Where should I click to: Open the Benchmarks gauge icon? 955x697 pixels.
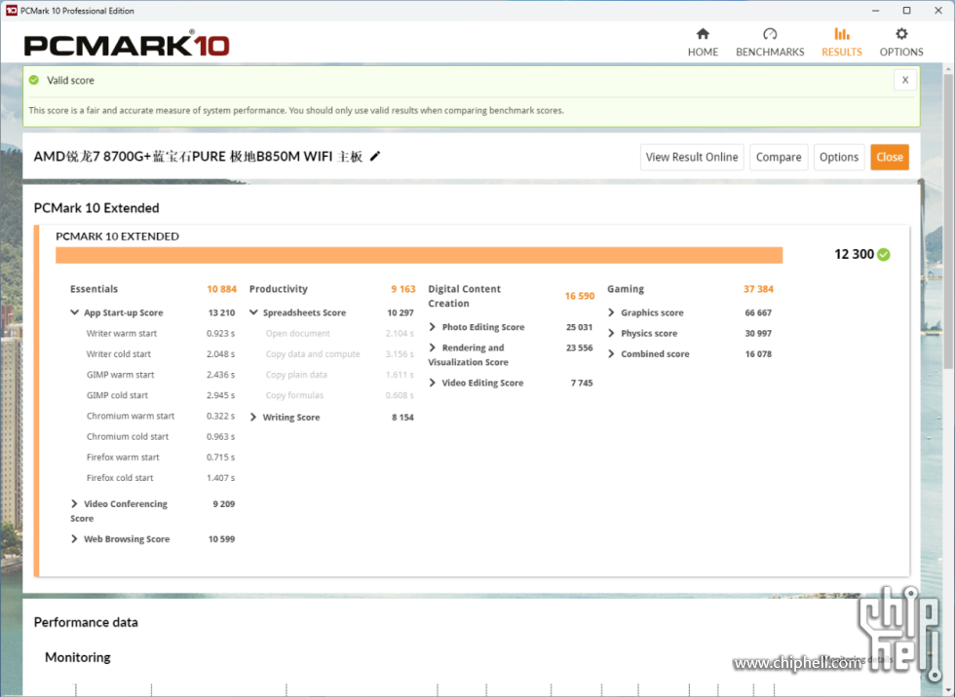(770, 34)
